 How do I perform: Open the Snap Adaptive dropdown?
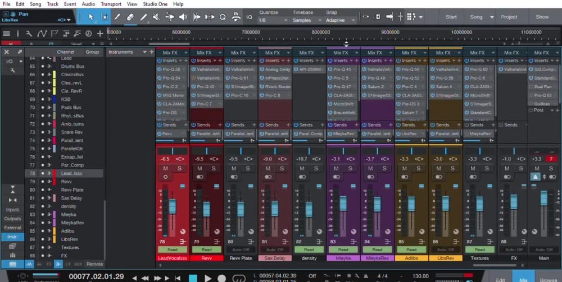[340, 20]
